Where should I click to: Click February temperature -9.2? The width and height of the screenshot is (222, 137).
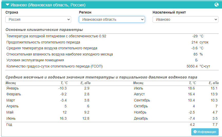pos(64,94)
